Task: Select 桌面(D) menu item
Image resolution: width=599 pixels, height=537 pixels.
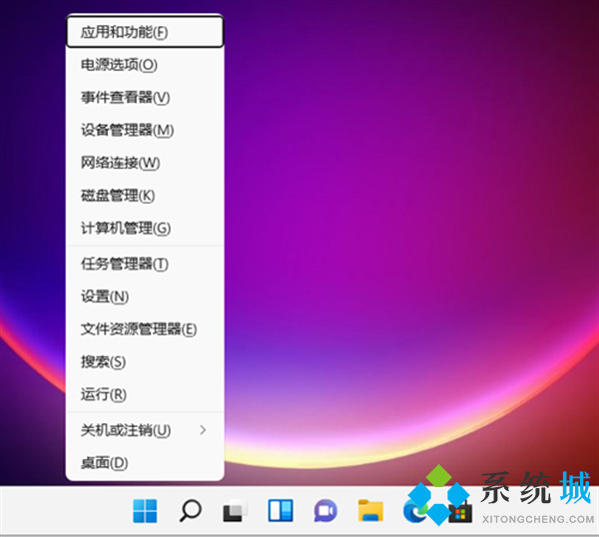Action: coord(145,463)
